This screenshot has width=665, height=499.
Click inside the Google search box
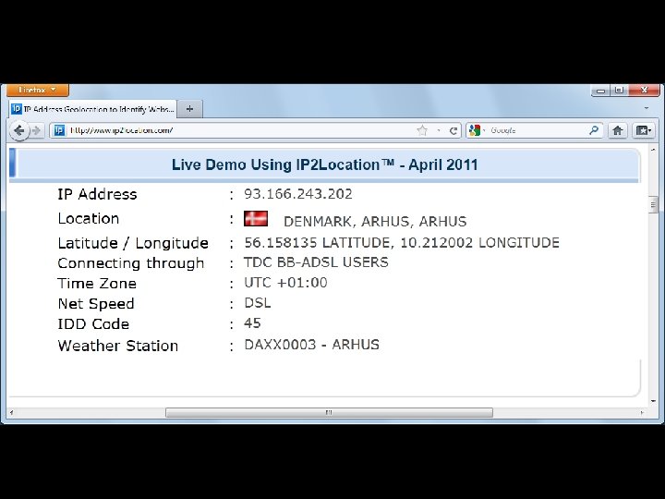pos(537,130)
